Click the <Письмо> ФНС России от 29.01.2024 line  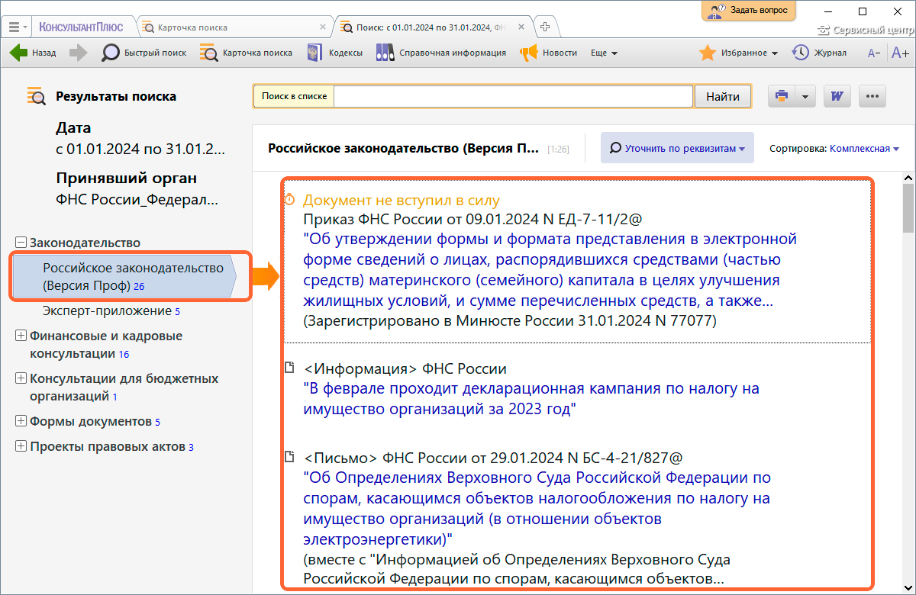pyautogui.click(x=492, y=458)
